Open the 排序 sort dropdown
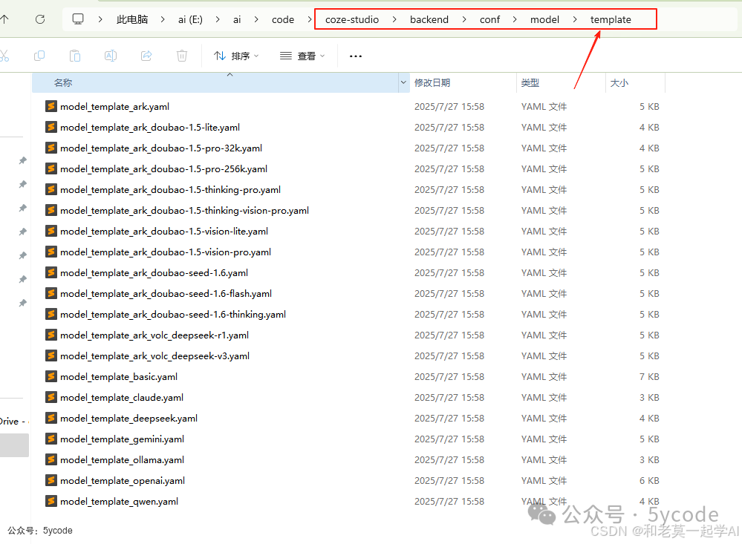This screenshot has width=742, height=544. (236, 56)
